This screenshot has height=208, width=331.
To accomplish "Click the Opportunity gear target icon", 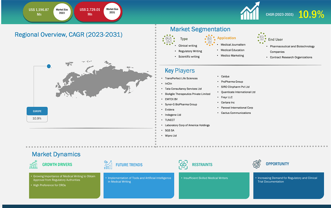I will (257, 164).
